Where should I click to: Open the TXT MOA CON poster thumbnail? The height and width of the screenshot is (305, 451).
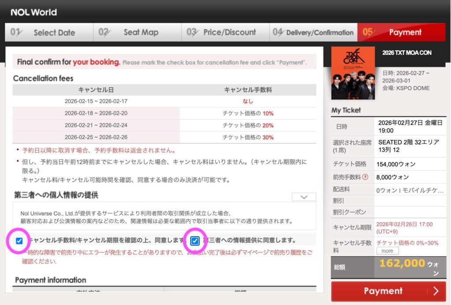353,73
